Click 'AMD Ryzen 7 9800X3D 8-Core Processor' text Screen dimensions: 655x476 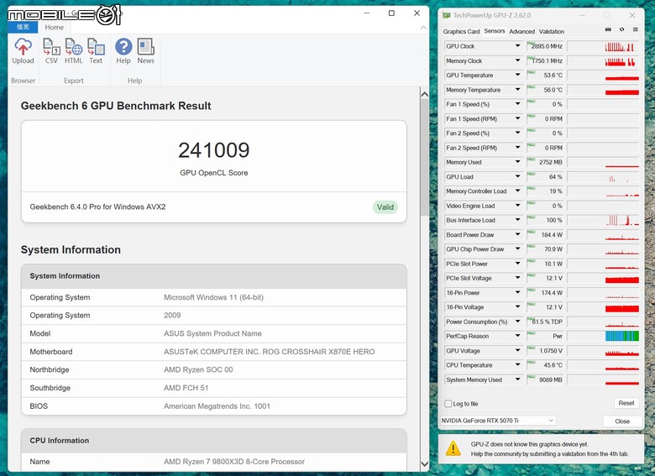234,462
